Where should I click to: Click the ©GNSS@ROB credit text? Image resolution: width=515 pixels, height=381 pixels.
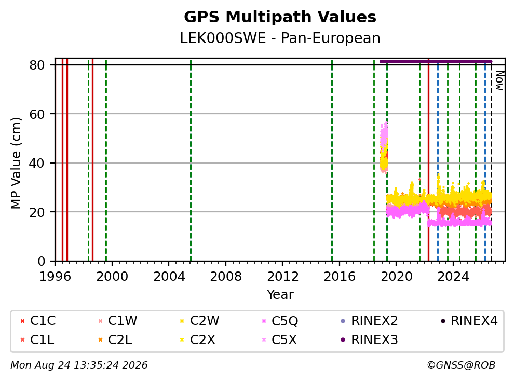coord(461,365)
